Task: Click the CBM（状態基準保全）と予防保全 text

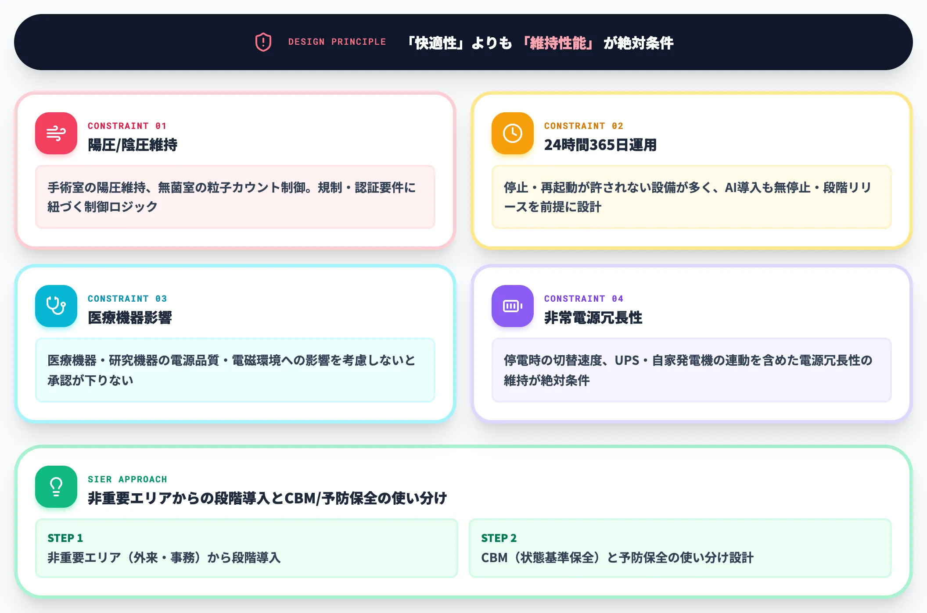Action: (x=617, y=558)
